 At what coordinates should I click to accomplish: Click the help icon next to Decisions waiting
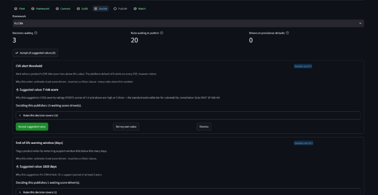(x=36, y=33)
